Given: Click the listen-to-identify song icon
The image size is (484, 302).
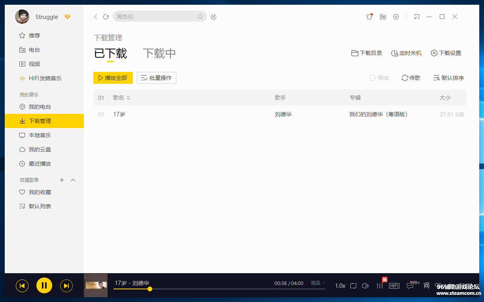Looking at the screenshot, I should (x=214, y=17).
